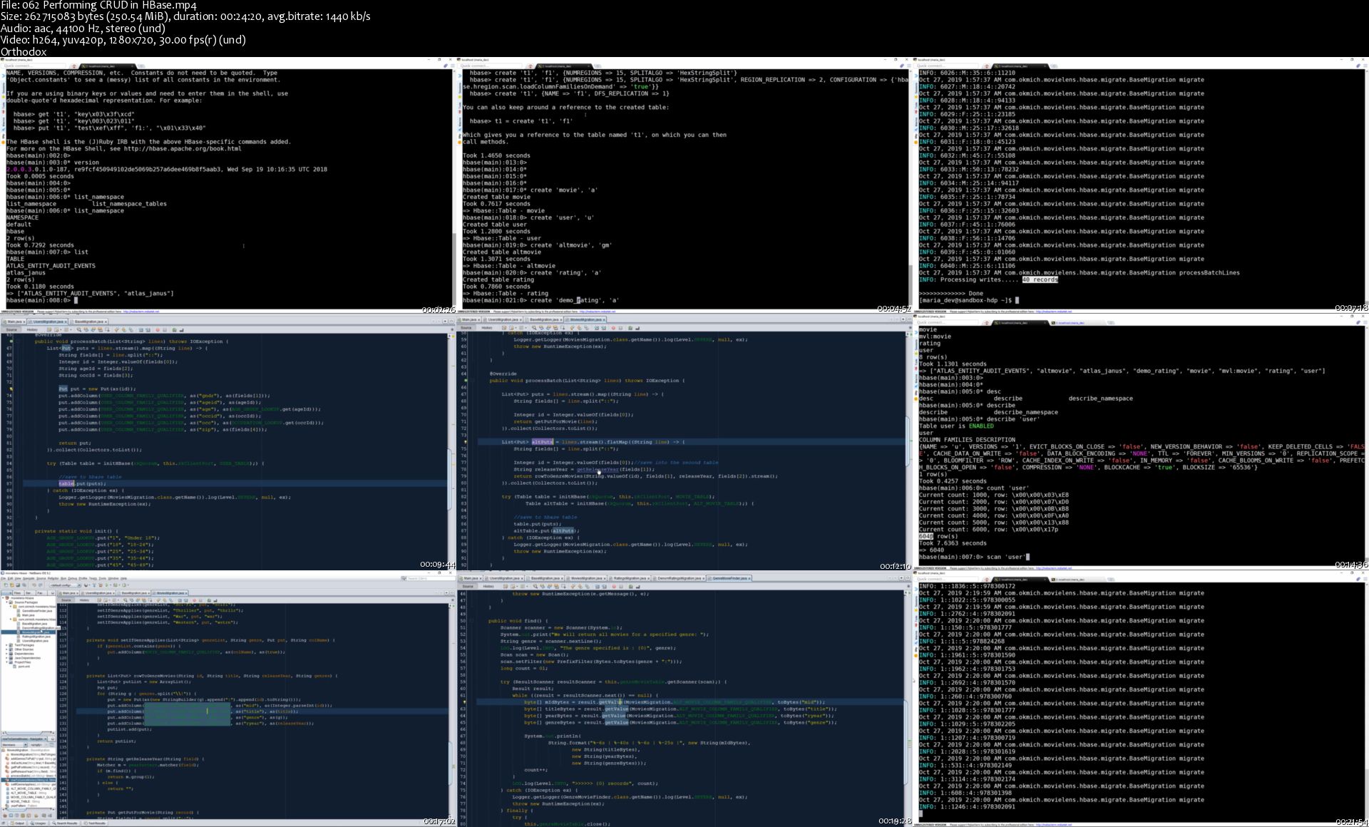Viewport: 1369px width, 827px height.
Task: Click the red Toggle Breakpoint icon above GenreMovieFinder code
Action: tap(614, 586)
